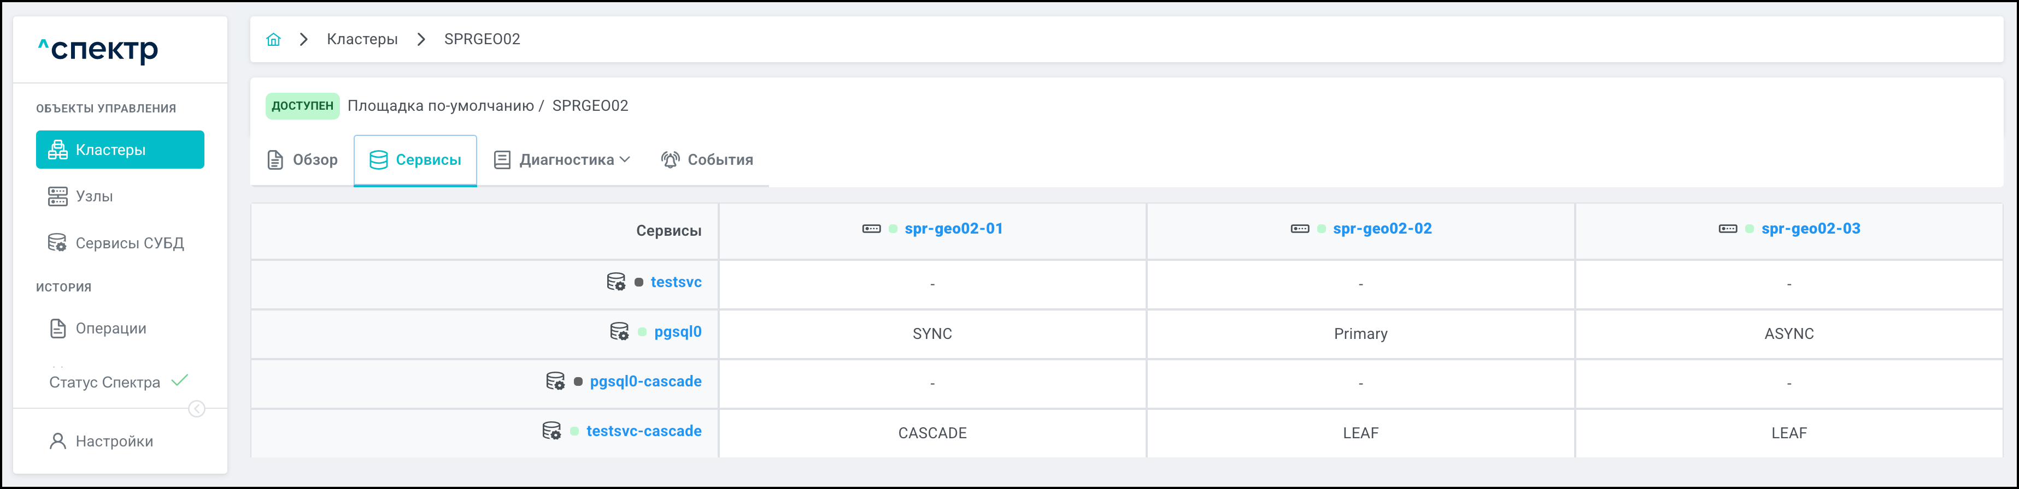Viewport: 2019px width, 489px height.
Task: Open Настройки in the sidebar
Action: tap(114, 442)
